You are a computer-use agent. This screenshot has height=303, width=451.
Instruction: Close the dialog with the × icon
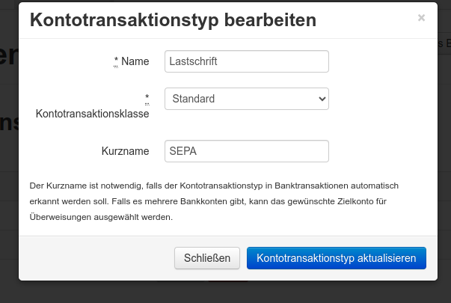421,18
